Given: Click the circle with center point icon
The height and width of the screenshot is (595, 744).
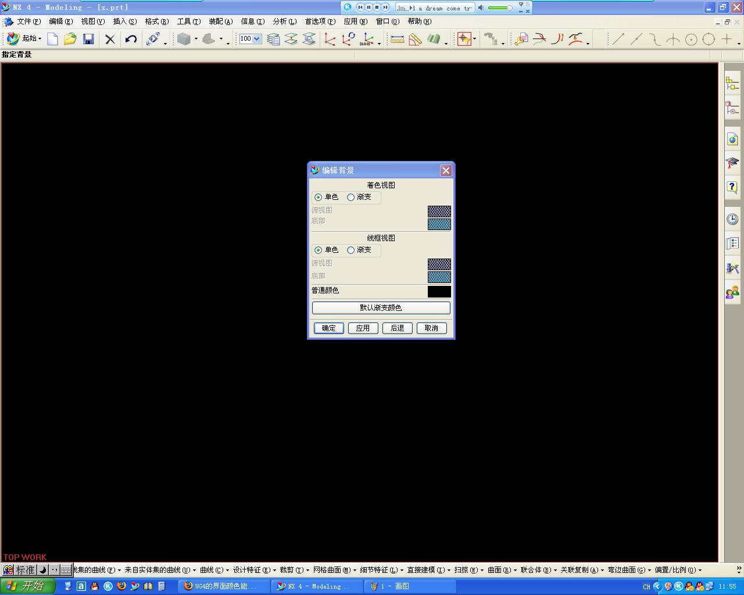Looking at the screenshot, I should click(691, 39).
